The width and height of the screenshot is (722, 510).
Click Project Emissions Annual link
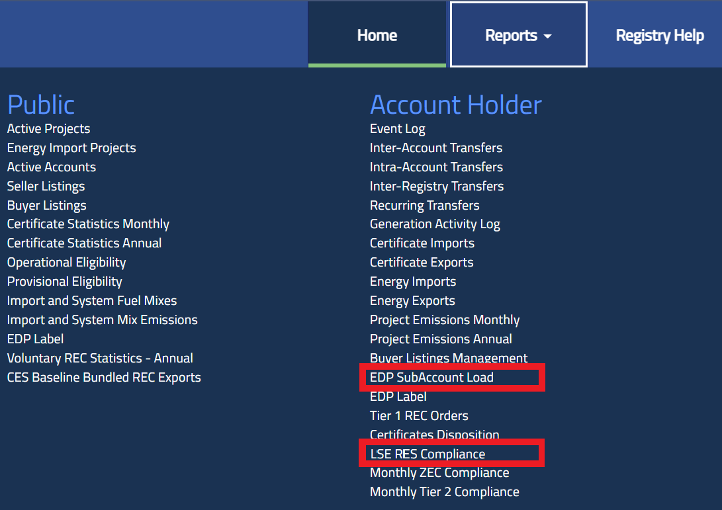pos(441,339)
